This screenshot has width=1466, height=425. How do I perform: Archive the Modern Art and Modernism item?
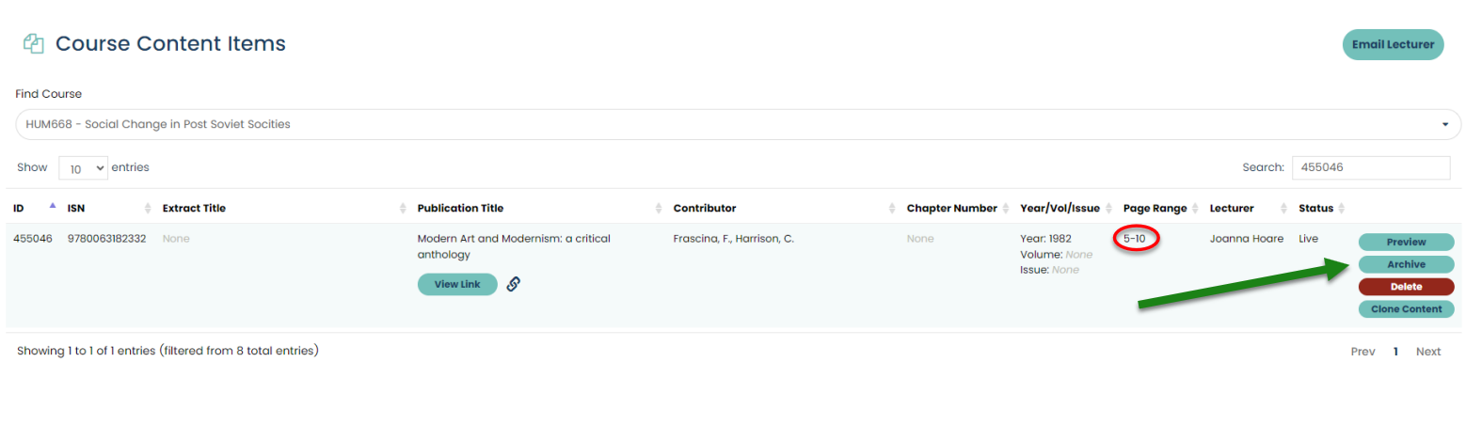pos(1406,265)
